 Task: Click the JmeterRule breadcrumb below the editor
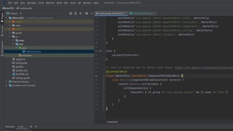[x=112, y=122]
